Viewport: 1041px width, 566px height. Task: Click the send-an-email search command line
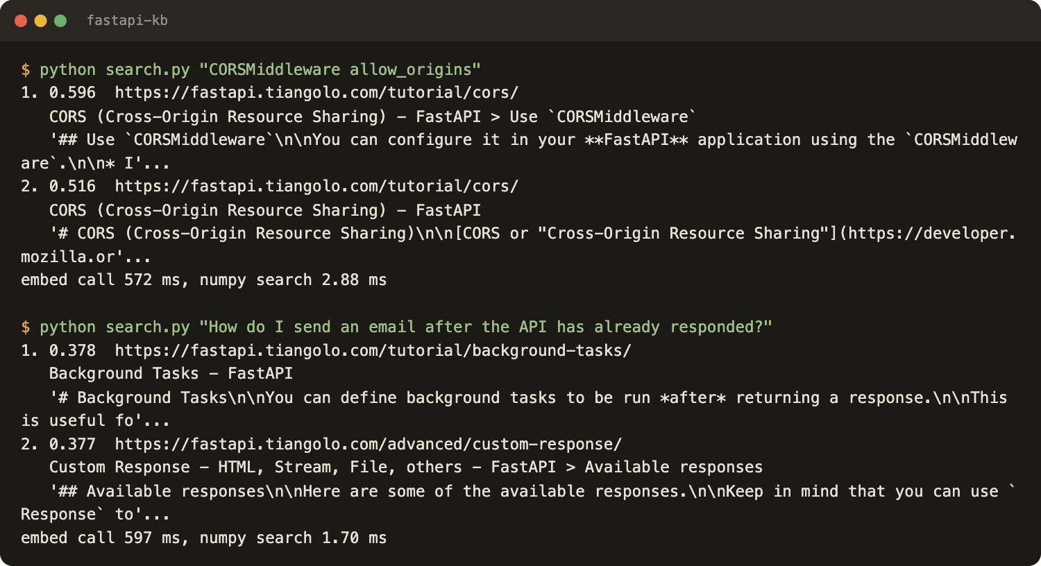pyautogui.click(x=396, y=327)
